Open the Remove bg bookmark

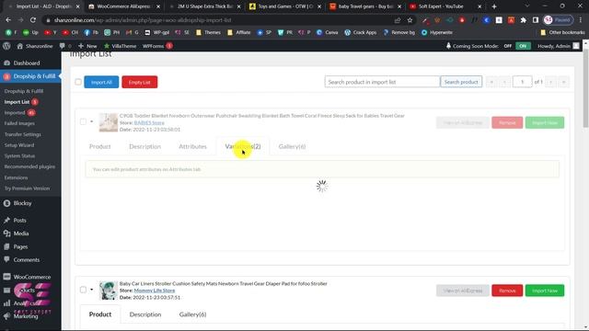398,33
